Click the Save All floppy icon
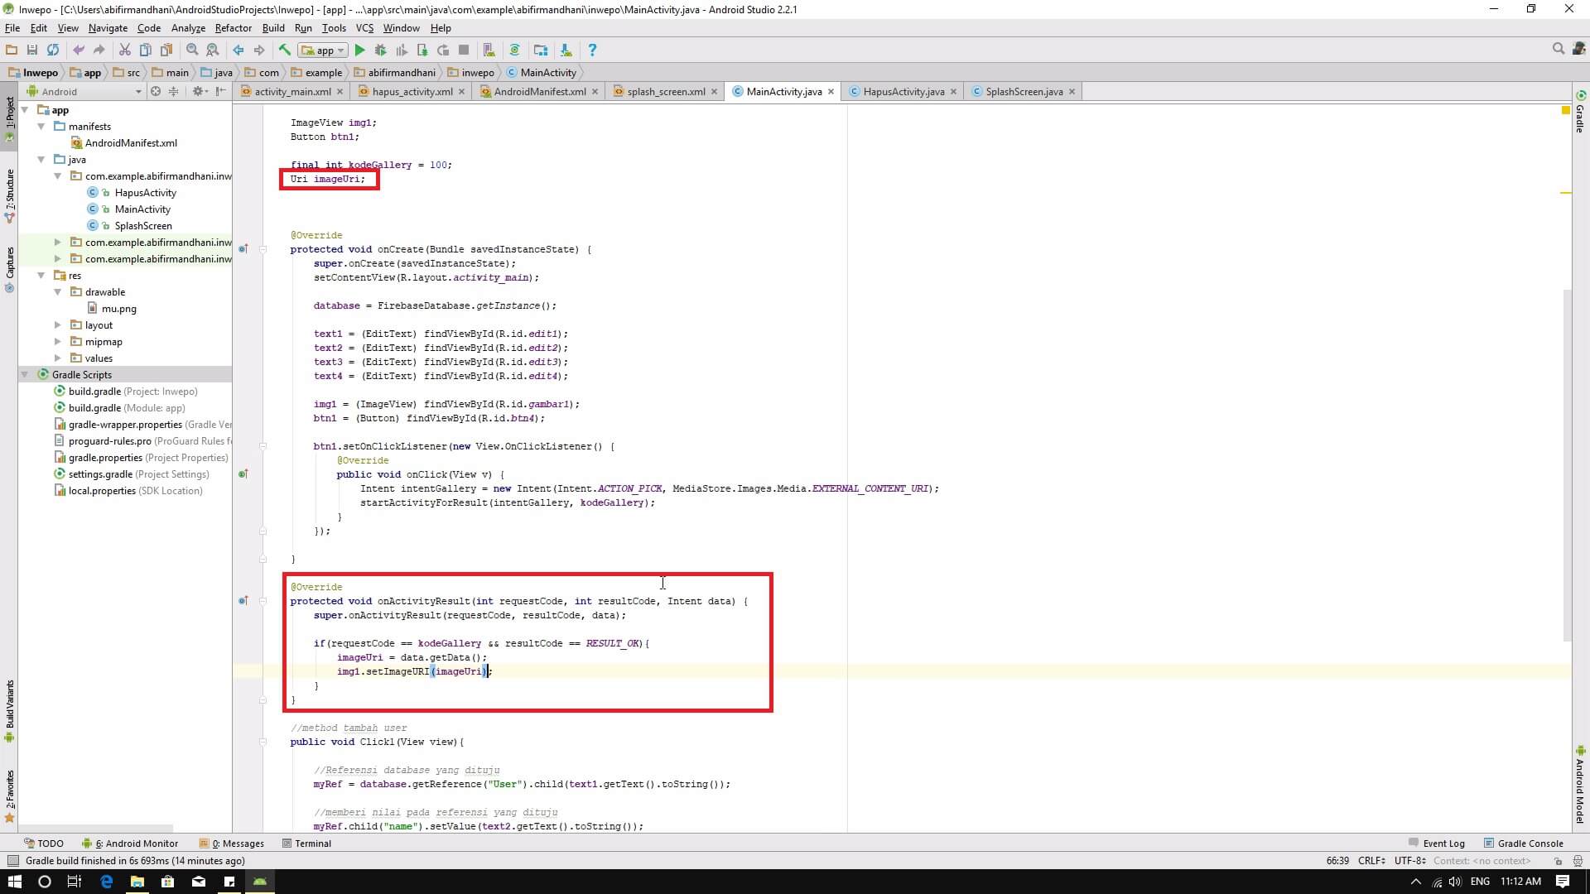This screenshot has width=1590, height=894. click(32, 50)
